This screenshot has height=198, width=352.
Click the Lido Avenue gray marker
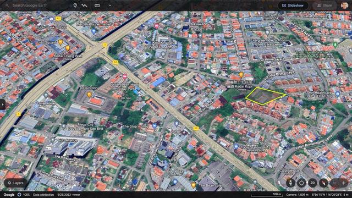(53, 140)
